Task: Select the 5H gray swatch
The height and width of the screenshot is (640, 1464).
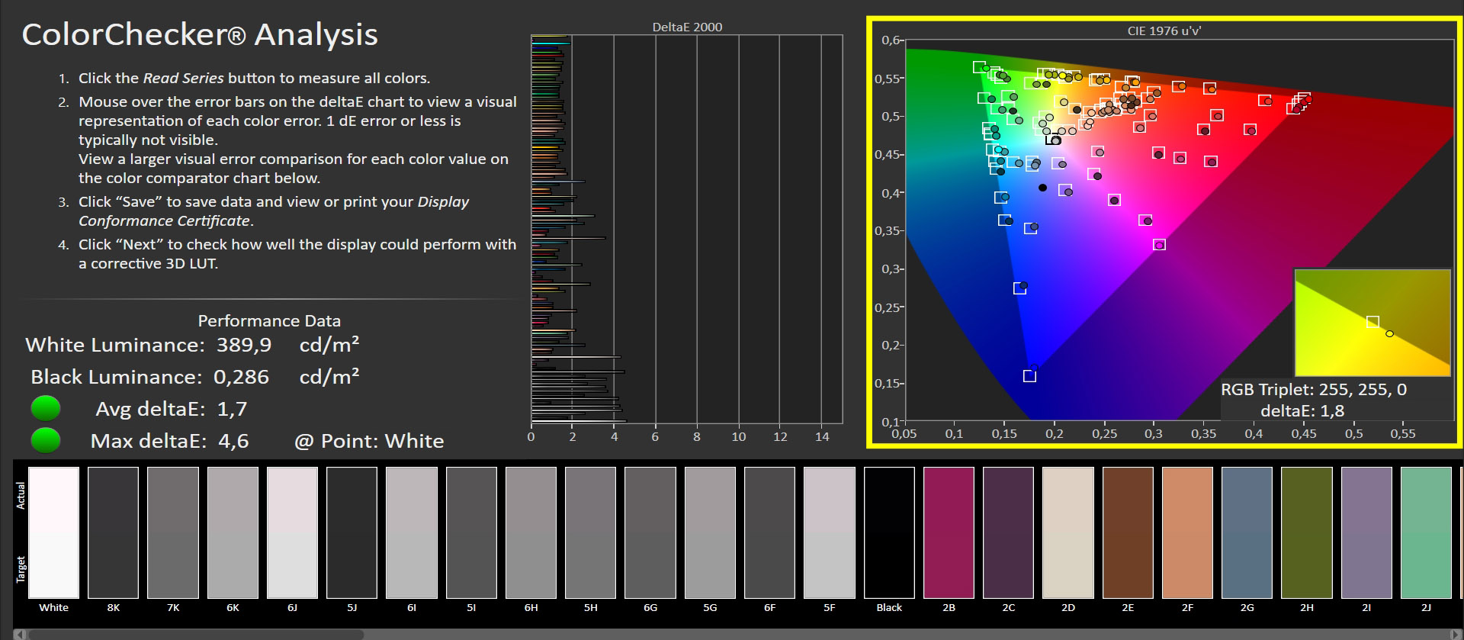Action: 590,532
